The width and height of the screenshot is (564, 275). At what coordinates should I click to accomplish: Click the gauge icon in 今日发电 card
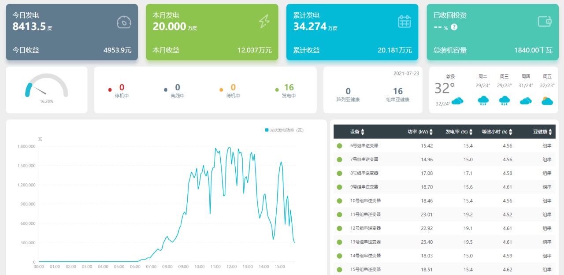click(124, 22)
